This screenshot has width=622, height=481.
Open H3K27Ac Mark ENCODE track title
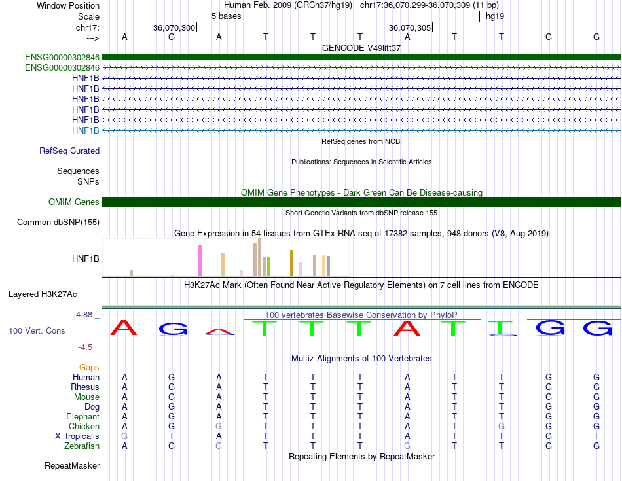361,285
